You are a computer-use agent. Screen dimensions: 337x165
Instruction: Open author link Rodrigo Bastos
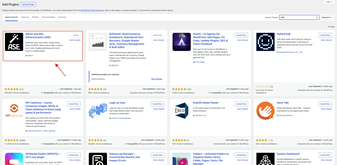tap(286, 115)
